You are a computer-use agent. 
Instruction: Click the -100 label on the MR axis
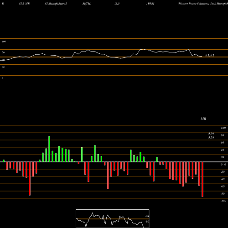(x=223, y=201)
